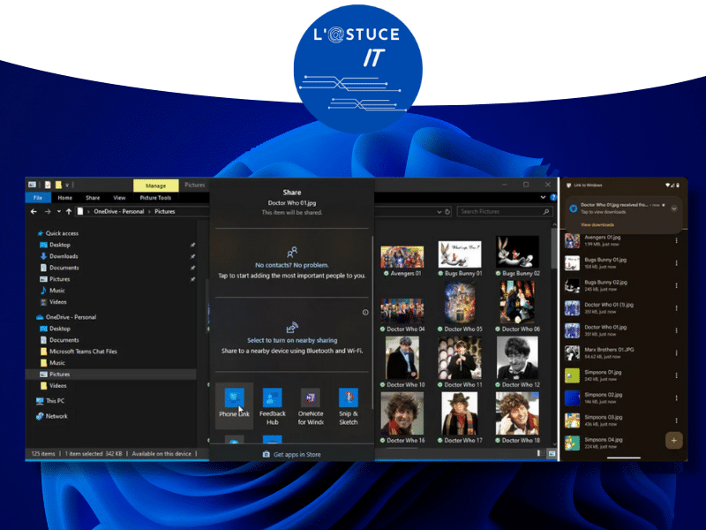The height and width of the screenshot is (530, 706).
Task: Tap to add important contacts
Action: tap(292, 276)
